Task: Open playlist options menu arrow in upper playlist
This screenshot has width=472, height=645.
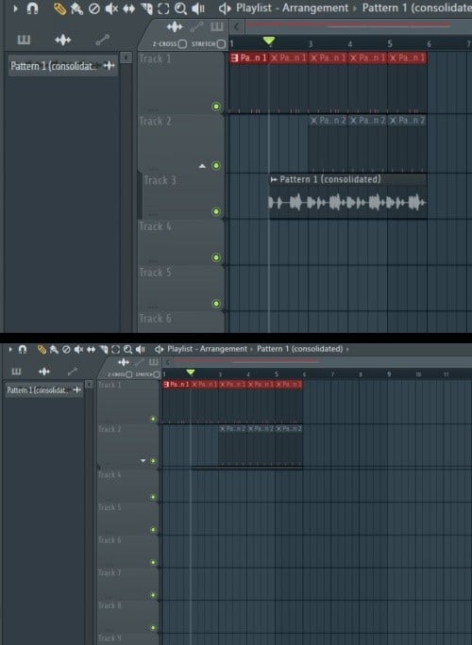Action: pyautogui.click(x=16, y=8)
